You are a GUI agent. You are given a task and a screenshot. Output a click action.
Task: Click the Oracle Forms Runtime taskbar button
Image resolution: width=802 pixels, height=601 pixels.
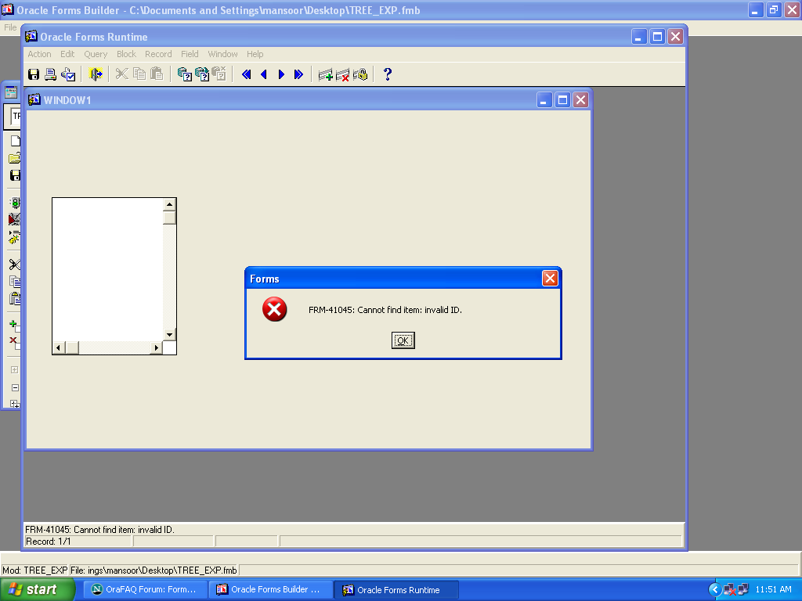coord(396,590)
